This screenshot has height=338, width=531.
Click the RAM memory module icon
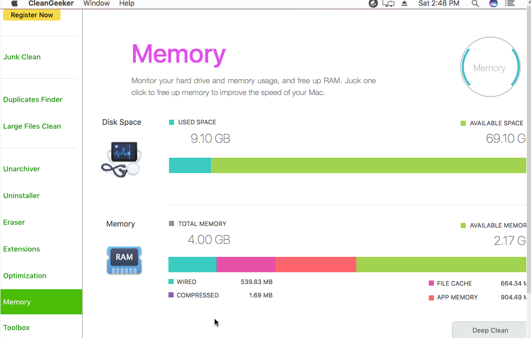click(x=124, y=260)
